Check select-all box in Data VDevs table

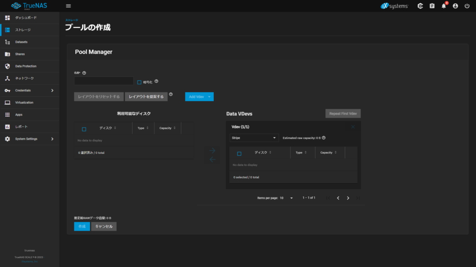tap(239, 153)
